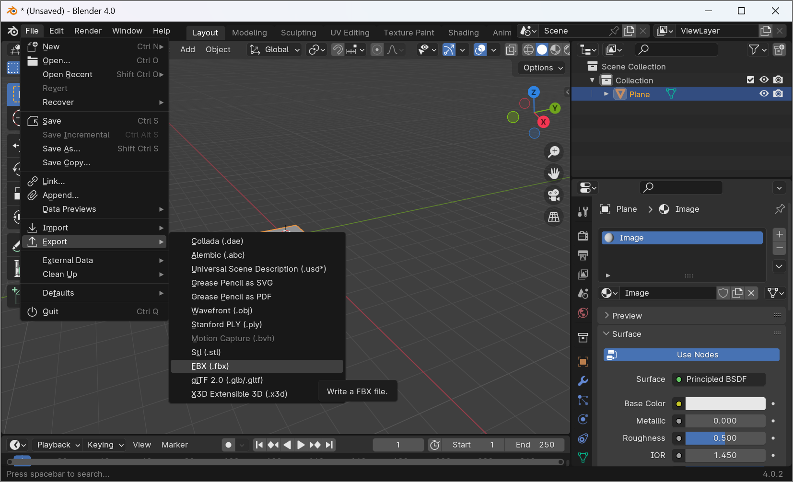Duplicate Image material copy icon

tap(737, 293)
